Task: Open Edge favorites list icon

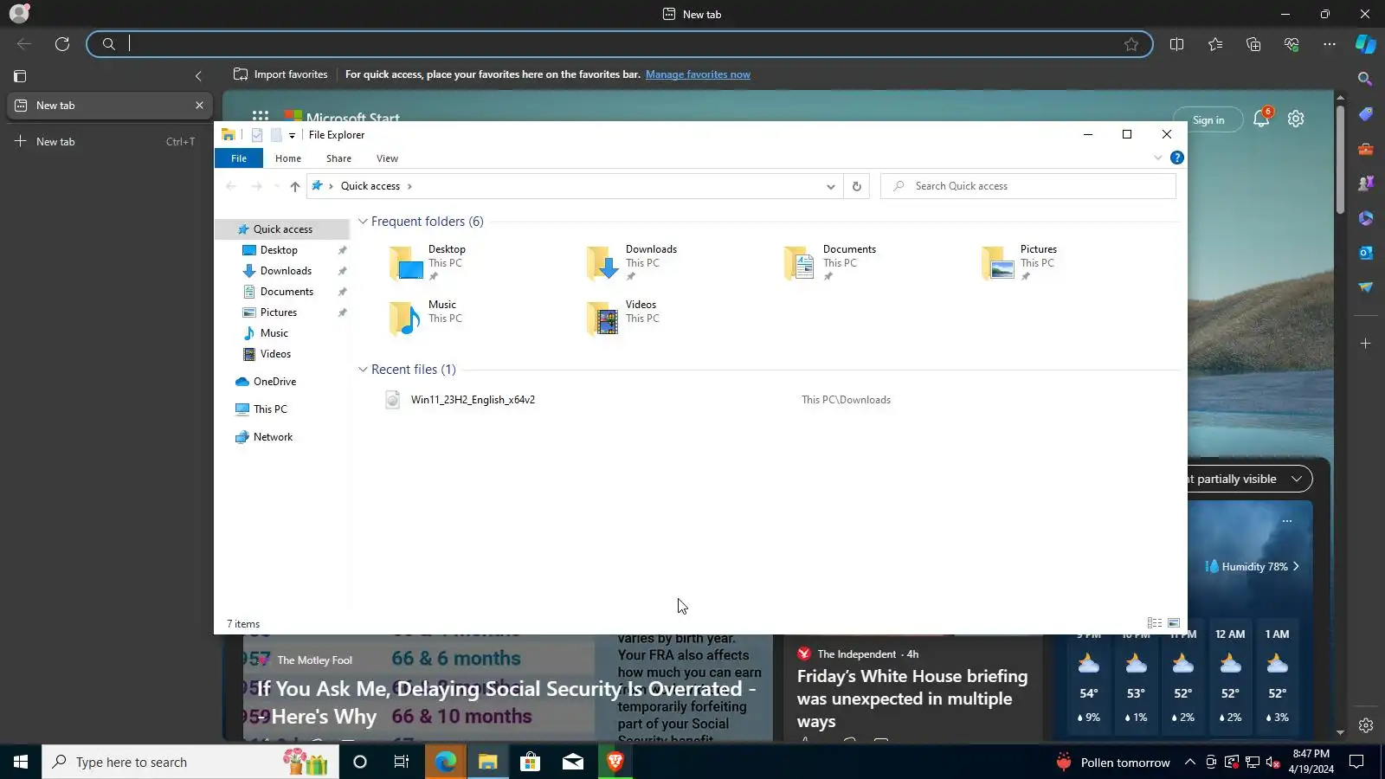Action: pyautogui.click(x=1215, y=44)
